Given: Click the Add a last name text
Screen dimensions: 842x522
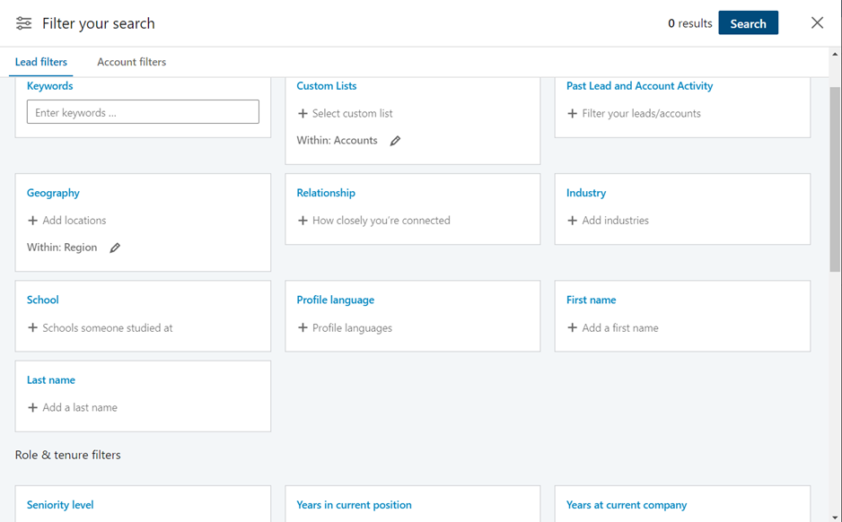Looking at the screenshot, I should (80, 407).
